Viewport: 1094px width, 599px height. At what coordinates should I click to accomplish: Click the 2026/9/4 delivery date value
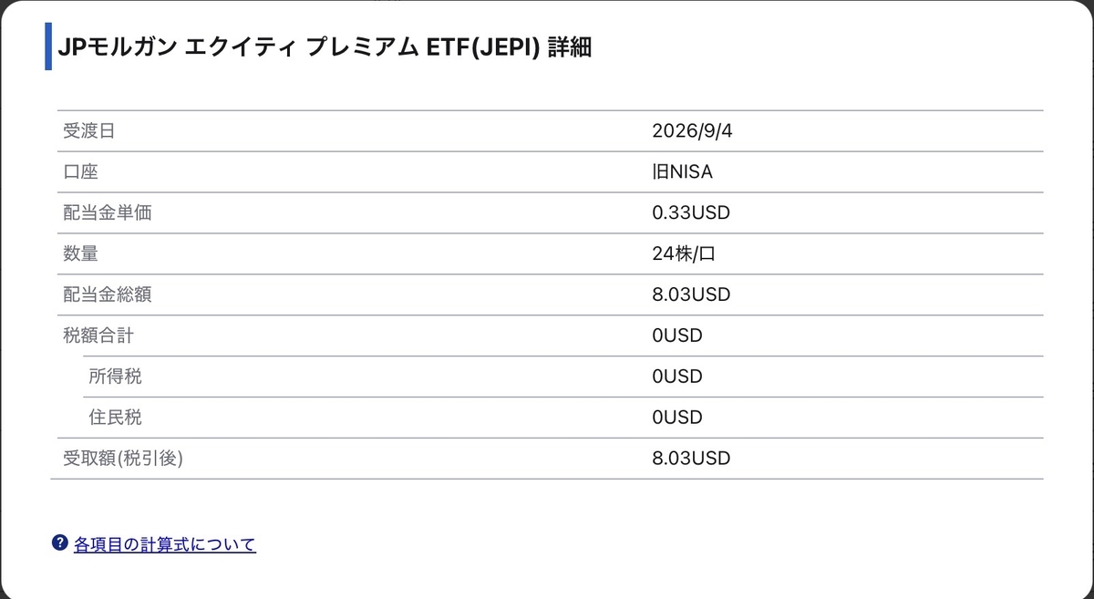tap(692, 130)
